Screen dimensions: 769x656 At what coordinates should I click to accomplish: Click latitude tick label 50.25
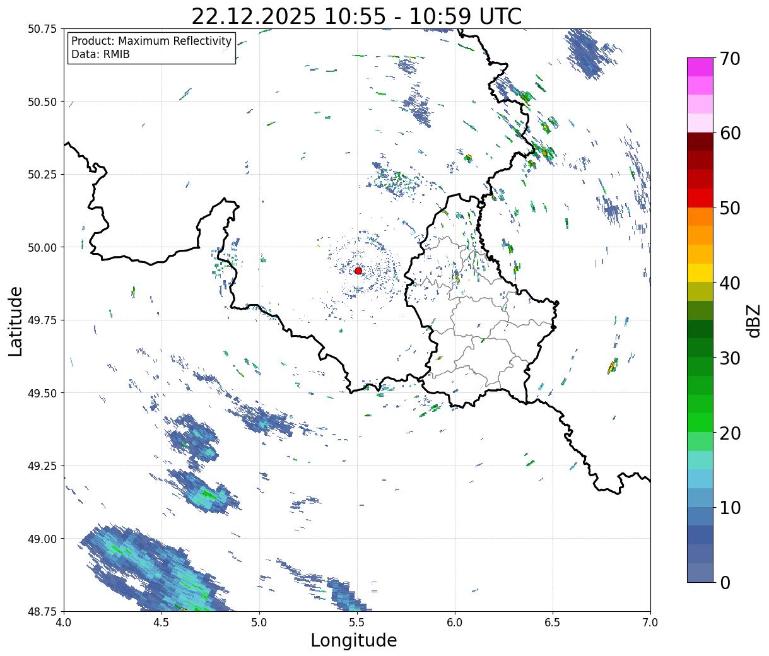42,175
